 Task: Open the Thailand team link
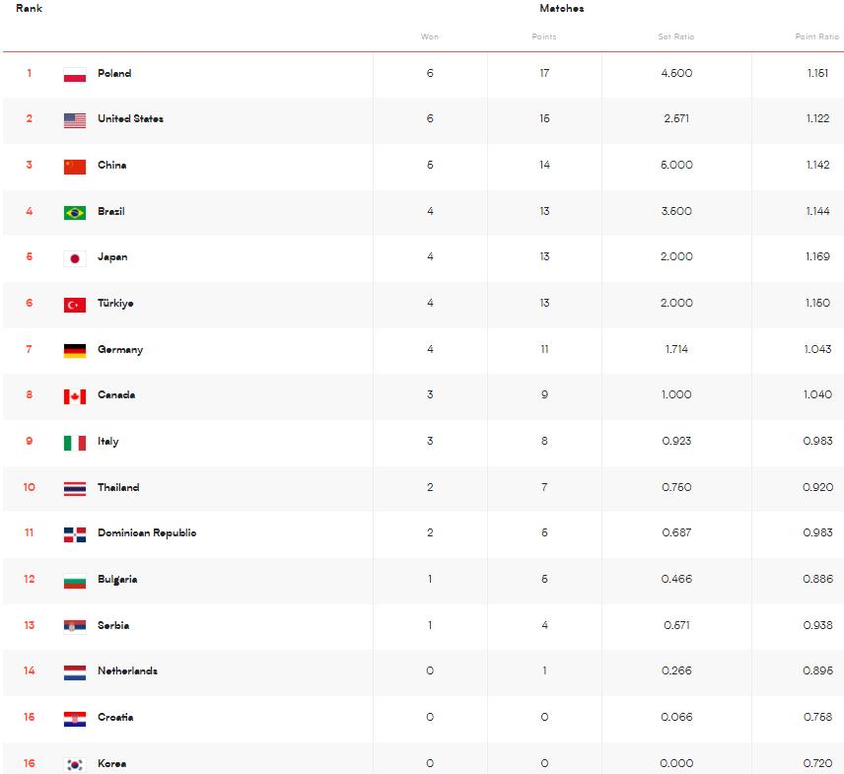click(x=118, y=488)
